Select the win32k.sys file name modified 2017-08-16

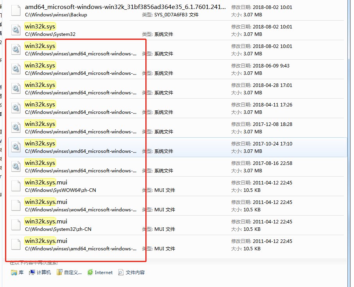coord(40,163)
